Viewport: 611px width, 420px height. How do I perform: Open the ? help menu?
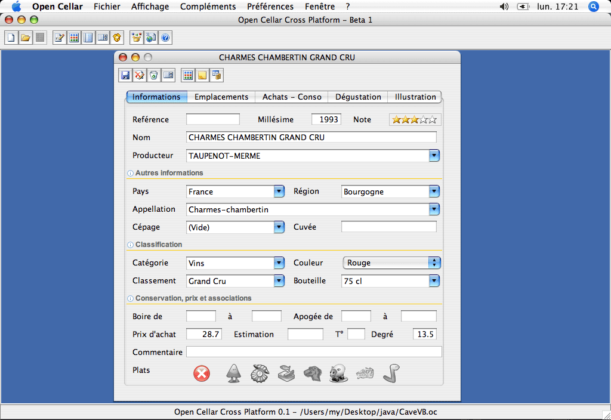click(348, 7)
